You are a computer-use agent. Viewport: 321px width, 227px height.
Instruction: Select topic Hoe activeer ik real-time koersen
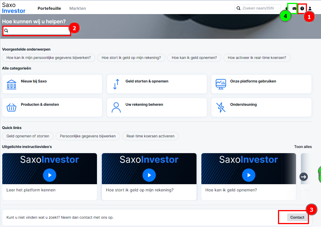pyautogui.click(x=257, y=58)
